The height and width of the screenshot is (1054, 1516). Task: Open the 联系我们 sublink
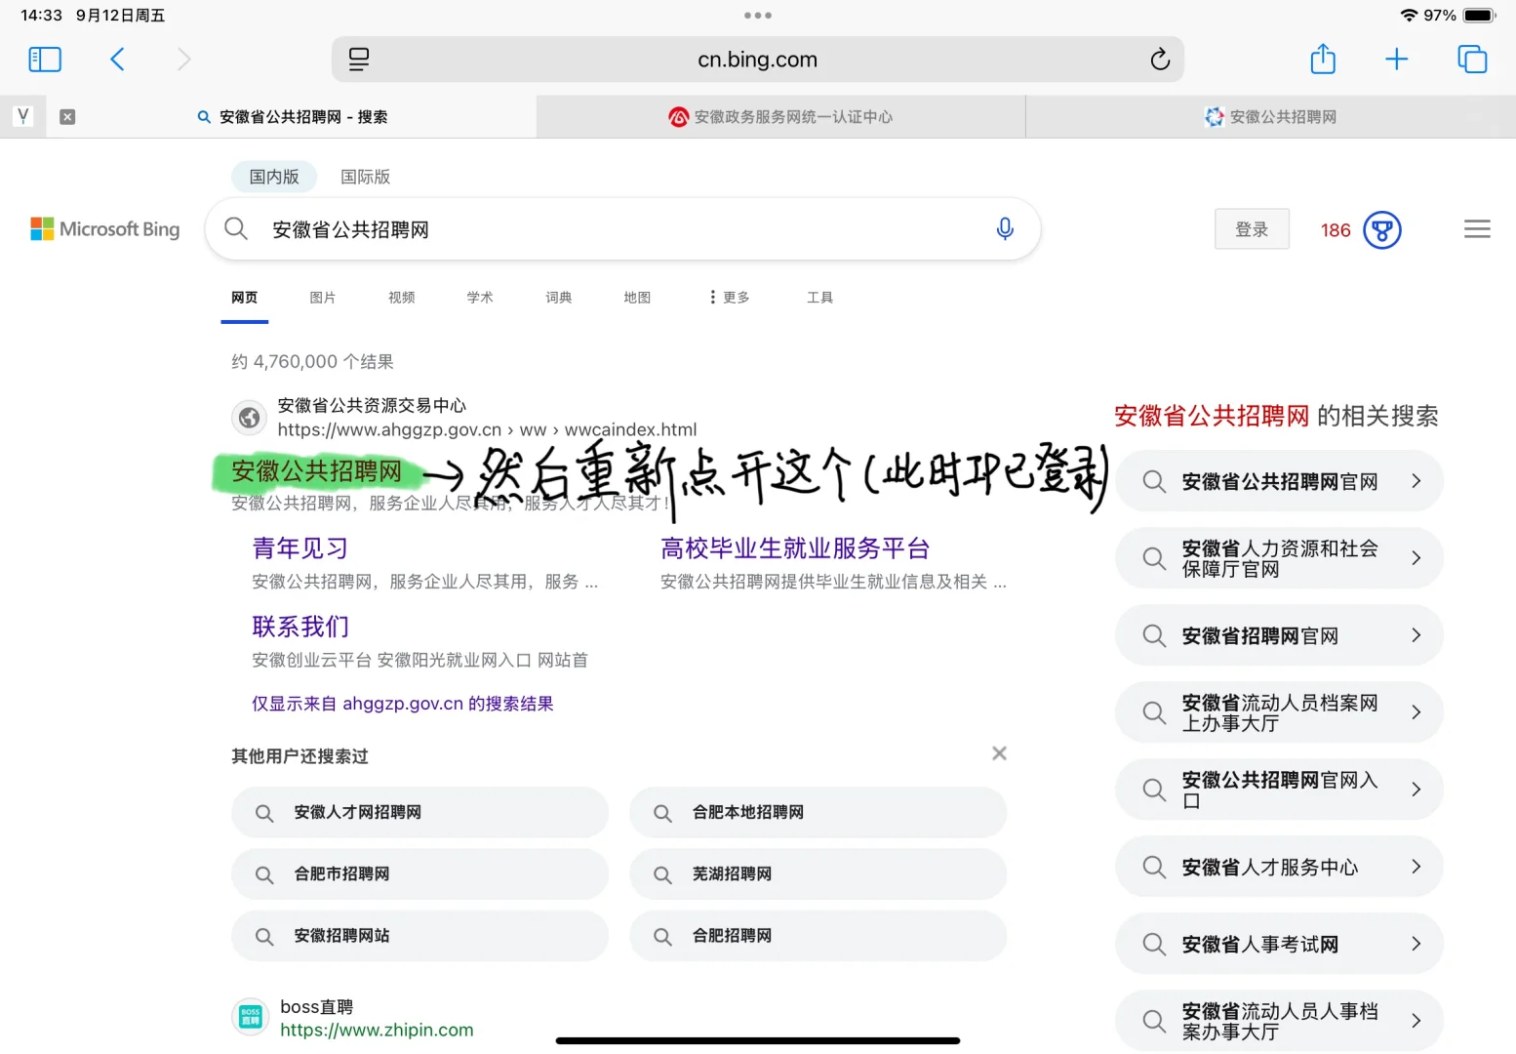coord(300,627)
